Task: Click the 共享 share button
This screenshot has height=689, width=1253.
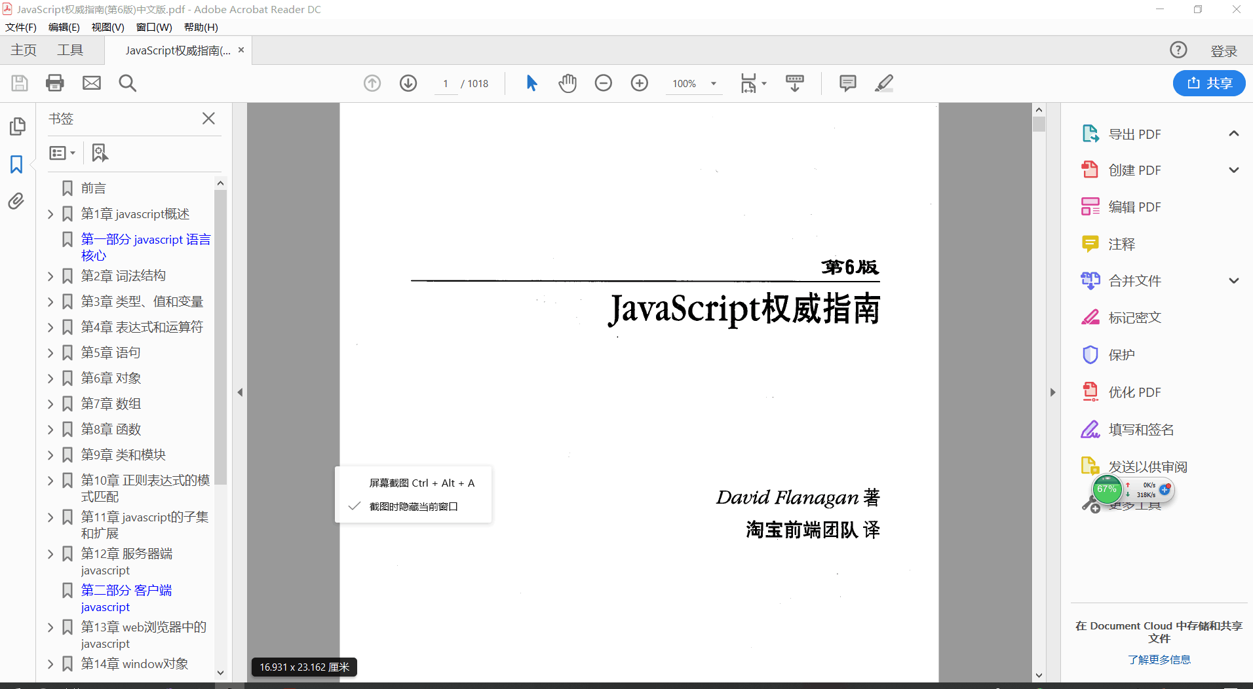Action: (1209, 83)
